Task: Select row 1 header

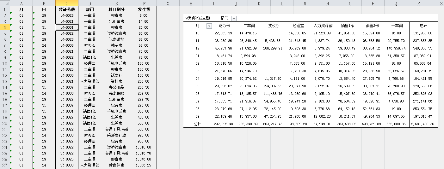Action: [5, 9]
